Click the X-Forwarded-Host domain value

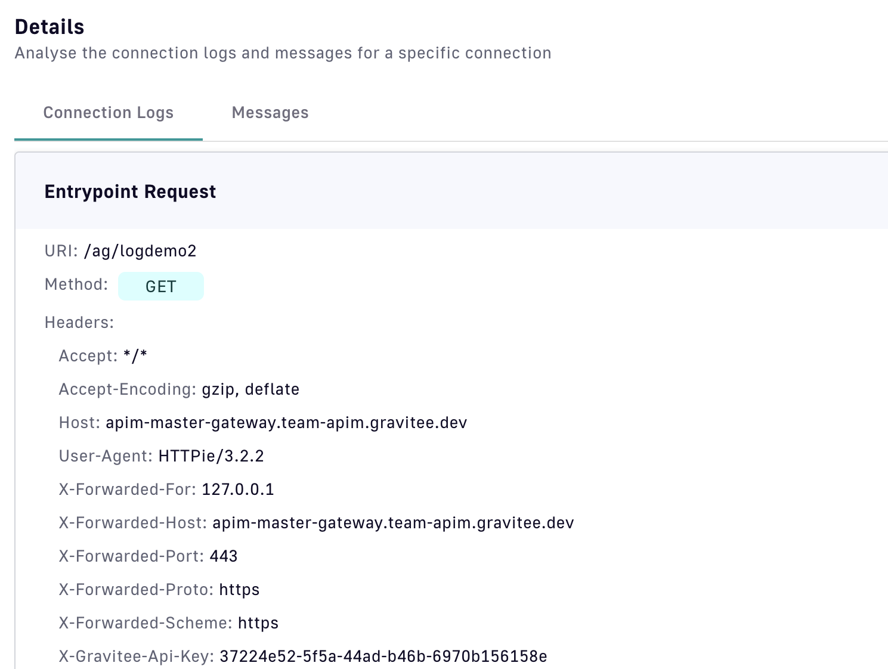393,523
